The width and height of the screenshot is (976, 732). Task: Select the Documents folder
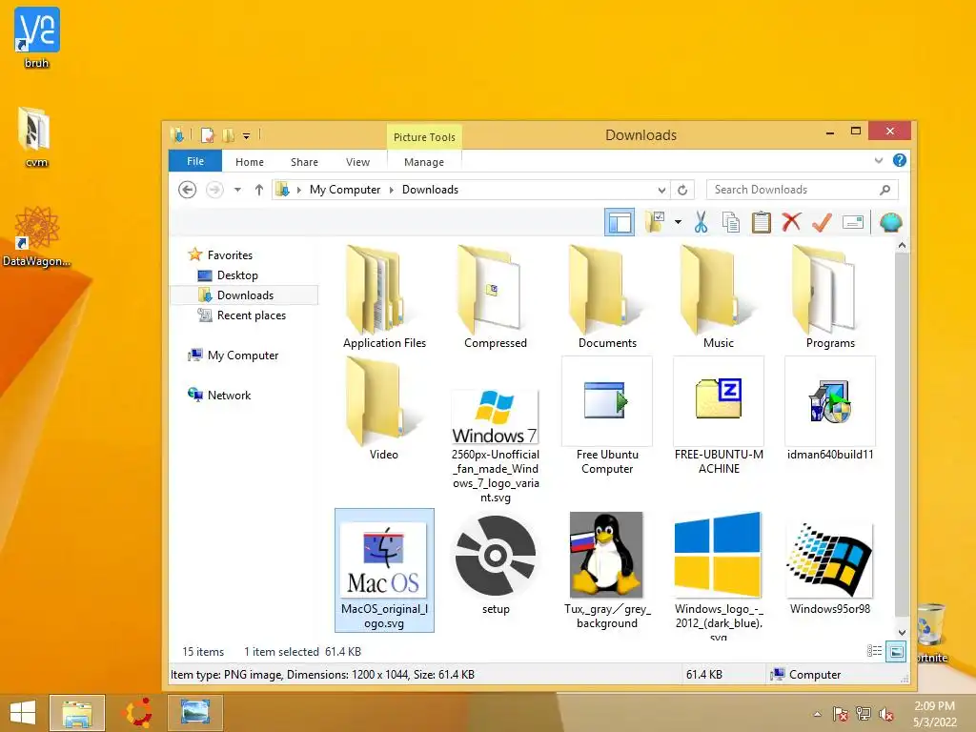pos(607,297)
